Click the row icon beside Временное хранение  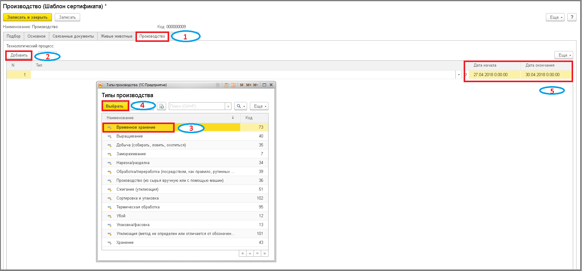tap(109, 127)
